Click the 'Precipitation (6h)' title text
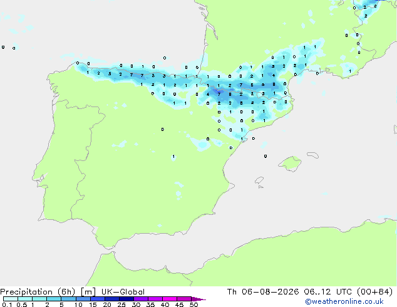This screenshot has width=397, height=307. [x=38, y=292]
